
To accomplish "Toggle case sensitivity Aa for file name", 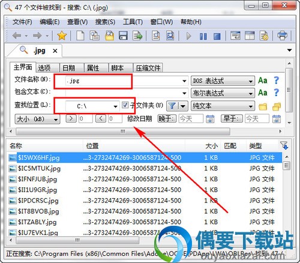I will coord(263,80).
